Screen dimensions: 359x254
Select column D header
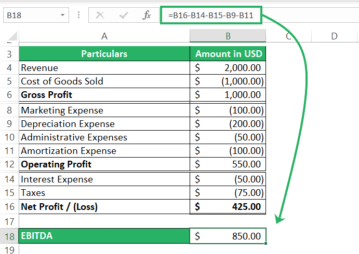point(334,36)
